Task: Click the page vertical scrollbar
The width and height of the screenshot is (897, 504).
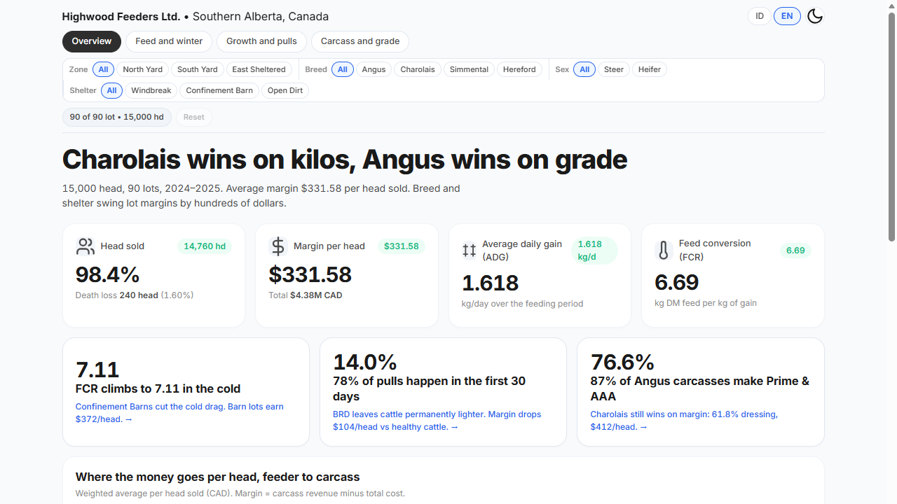Action: 891,126
